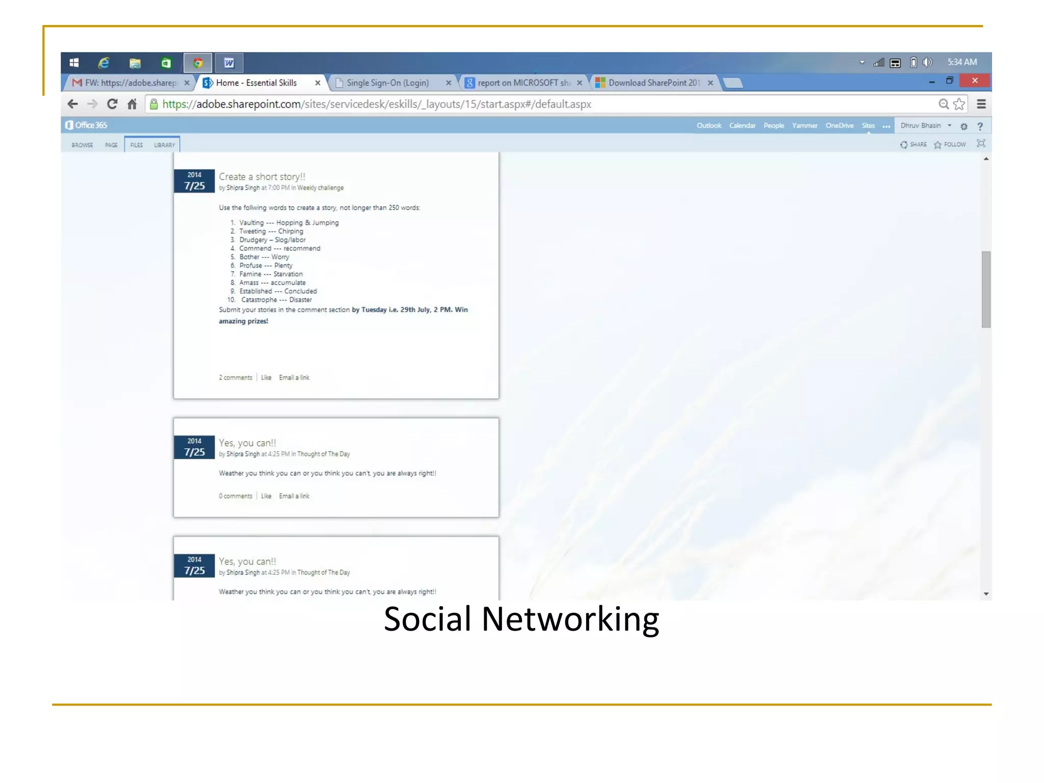The height and width of the screenshot is (783, 1044).
Task: Open the Create a short story!! post title
Action: click(262, 177)
